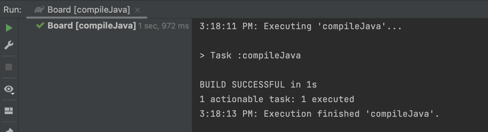This screenshot has height=132, width=488.
Task: Click the '> Task :compileJava' output line
Action: (x=250, y=55)
